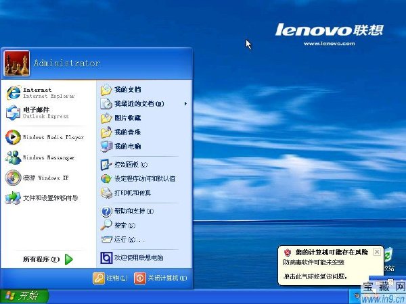Click the Administrator chess user picture
The width and height of the screenshot is (406, 304).
point(17,64)
